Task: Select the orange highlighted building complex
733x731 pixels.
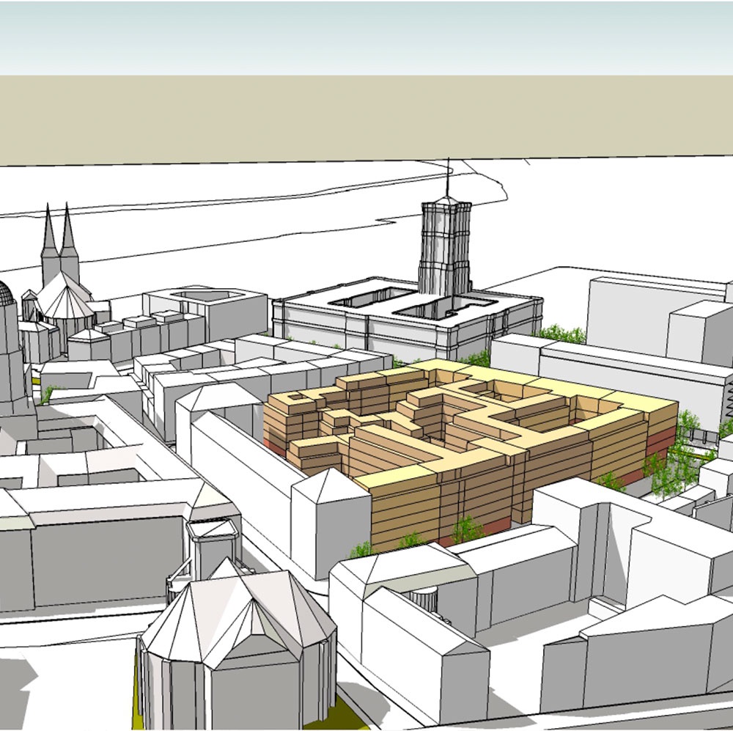Action: [470, 452]
